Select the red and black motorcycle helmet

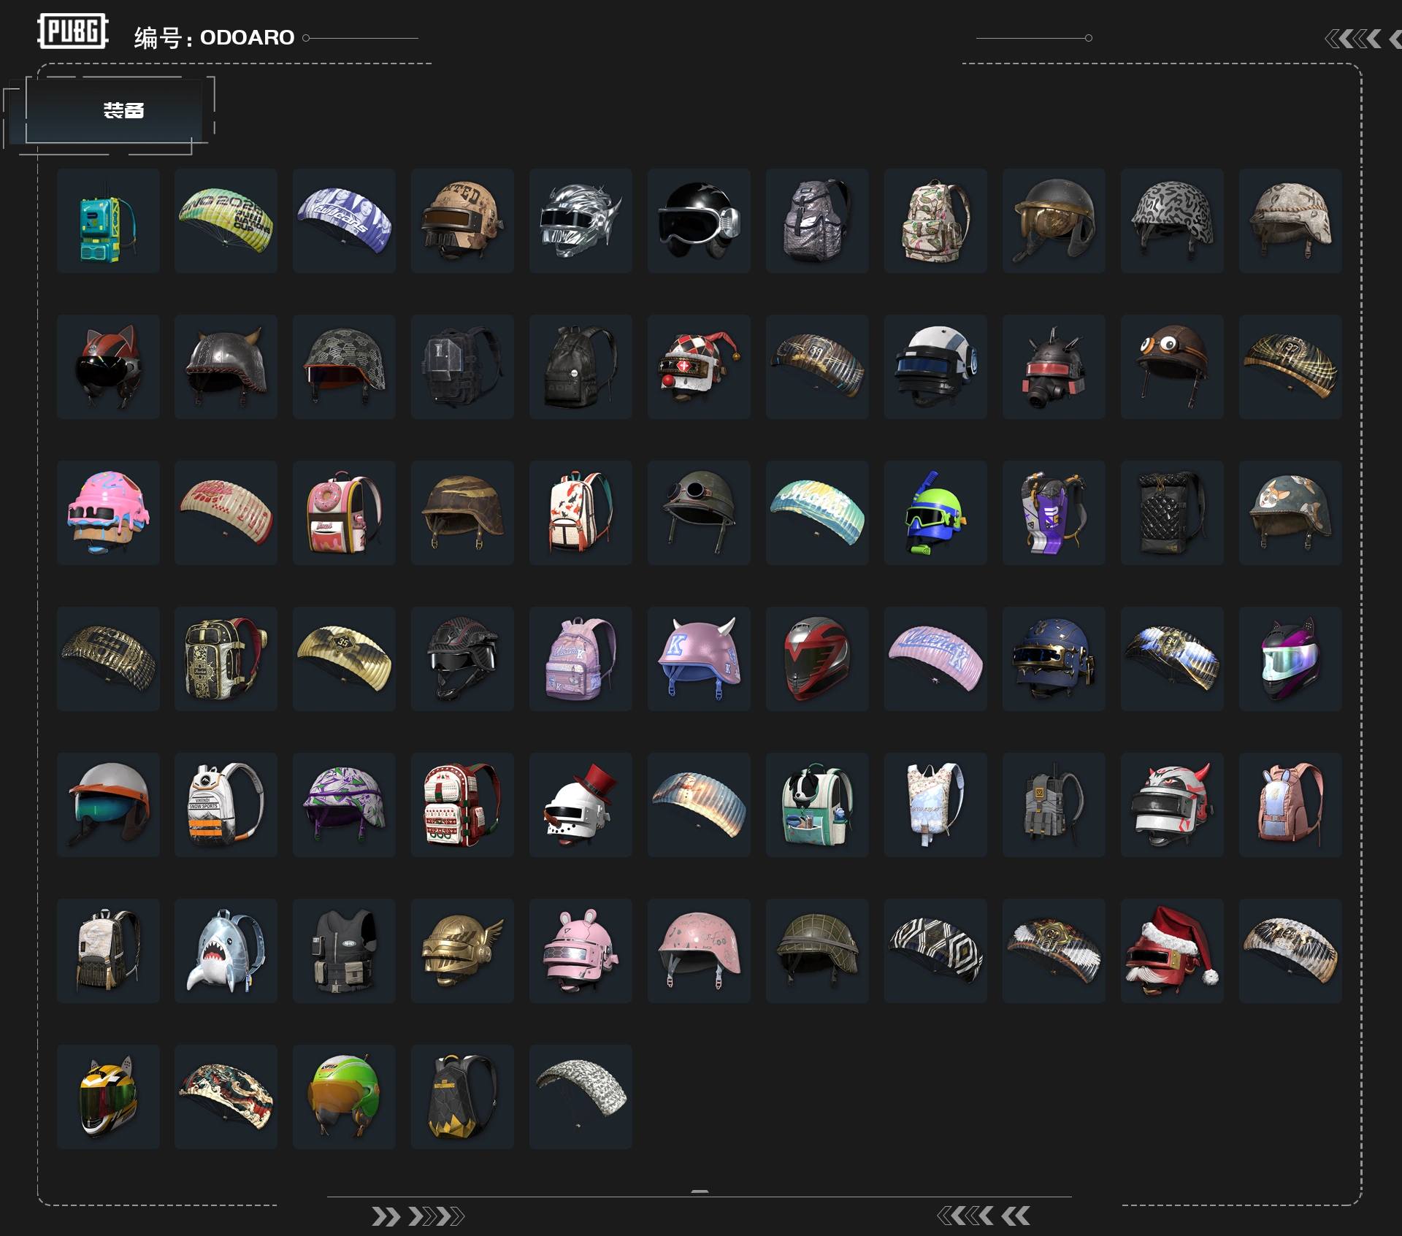click(x=818, y=659)
